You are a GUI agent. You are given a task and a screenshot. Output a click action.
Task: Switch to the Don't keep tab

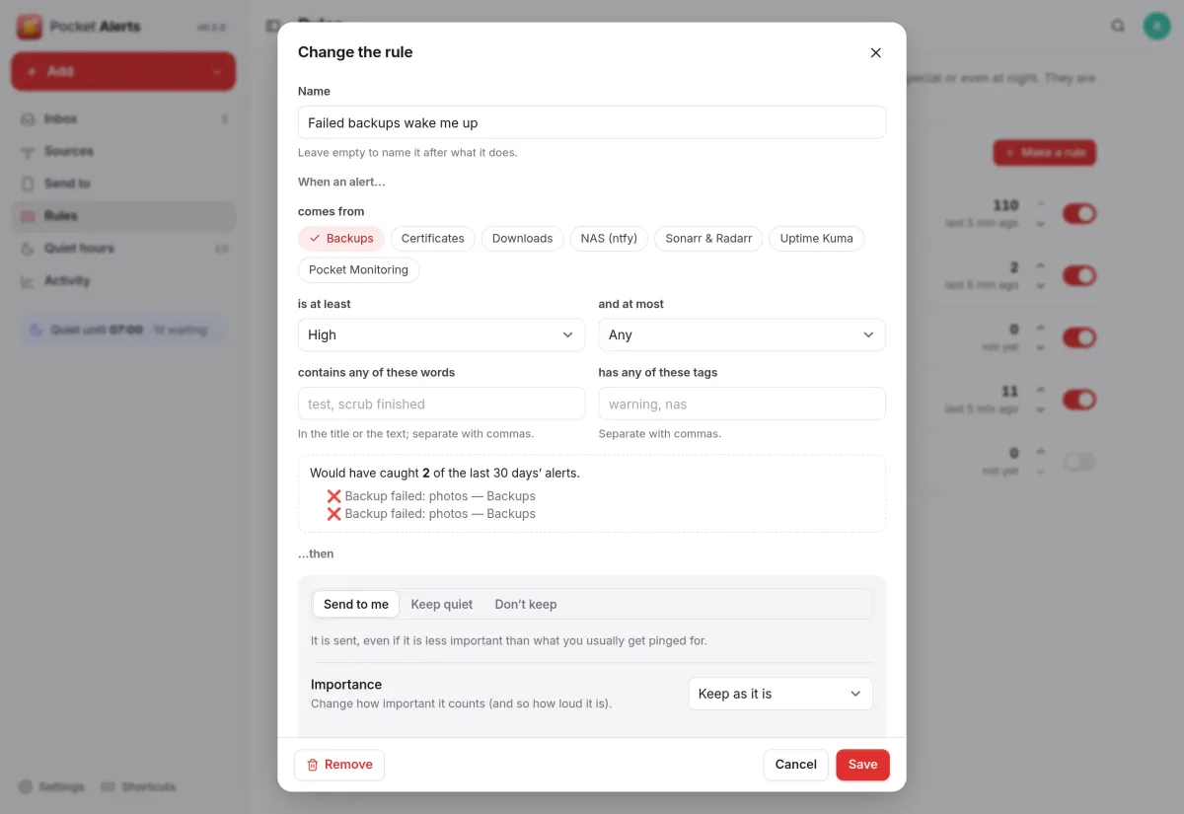[x=526, y=605]
